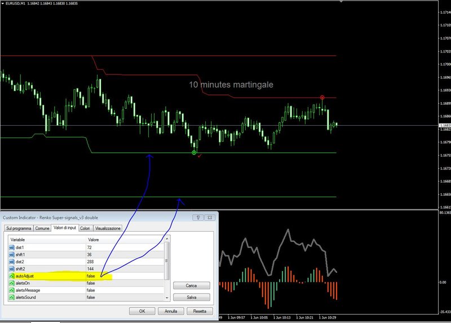Click the dialog help question-mark button
The image size is (451, 323).
198,218
